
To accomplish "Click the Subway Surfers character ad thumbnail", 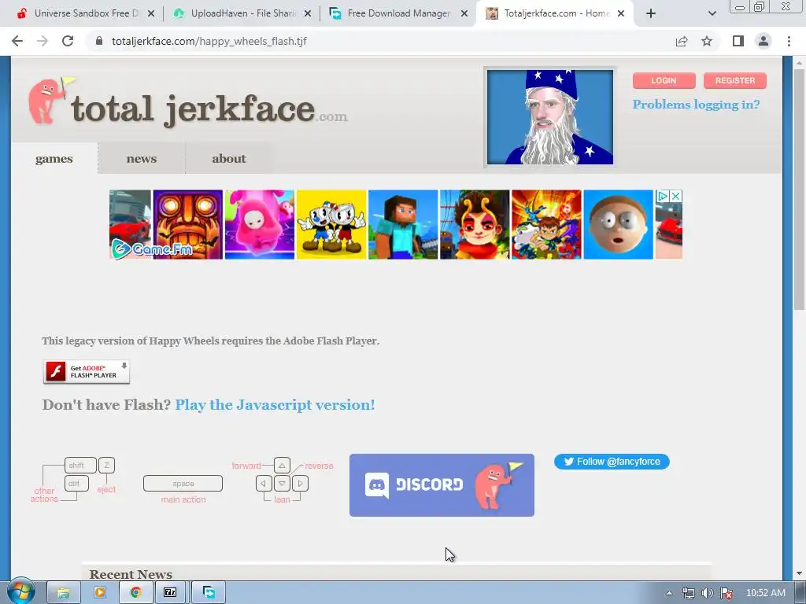I will 475,224.
